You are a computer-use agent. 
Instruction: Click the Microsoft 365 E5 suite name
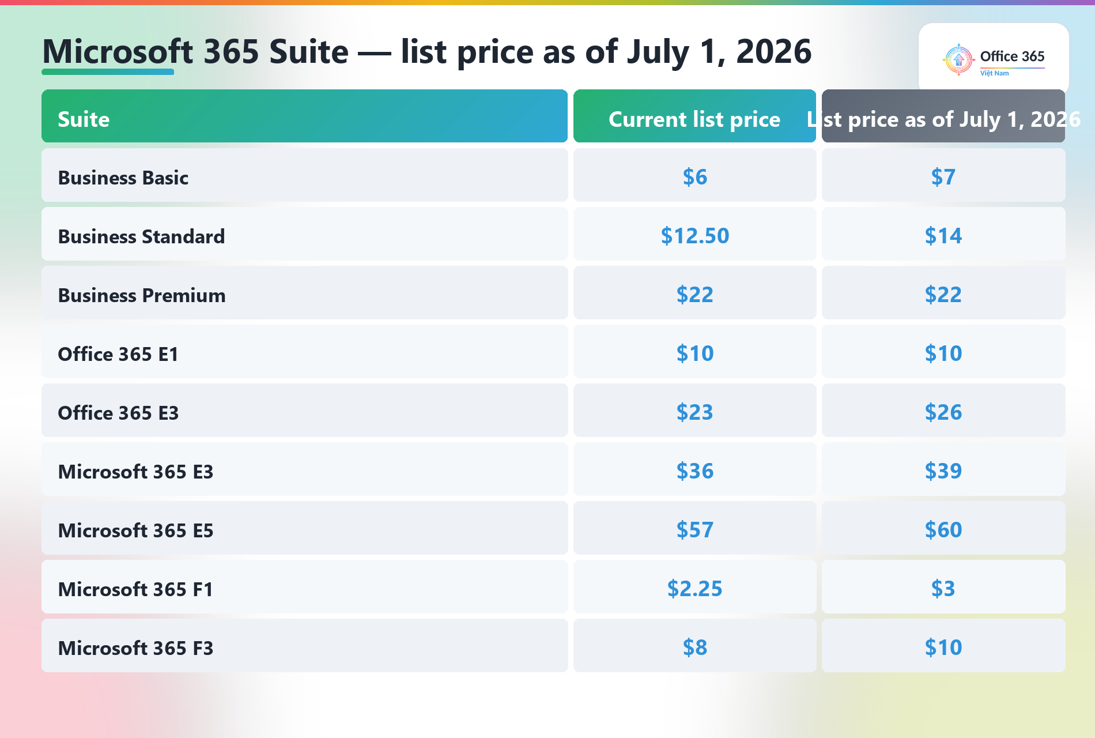[x=135, y=530]
